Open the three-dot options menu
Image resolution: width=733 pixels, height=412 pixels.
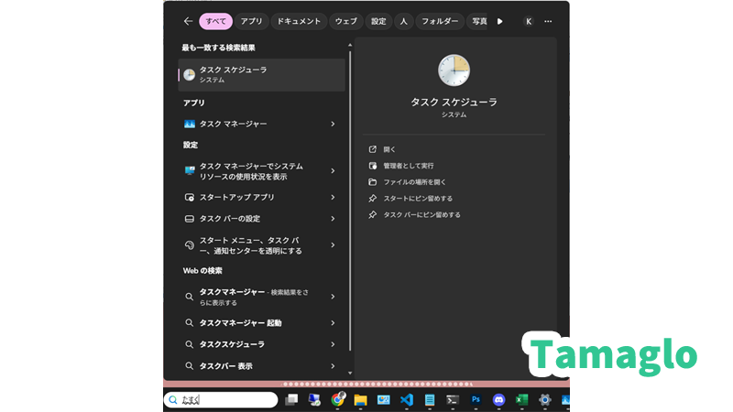[x=548, y=21]
